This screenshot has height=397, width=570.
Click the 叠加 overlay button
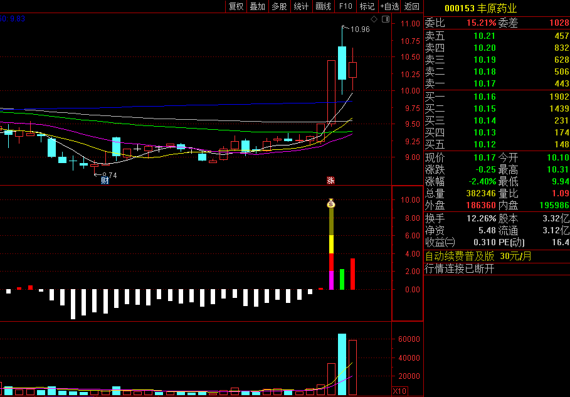coord(257,6)
